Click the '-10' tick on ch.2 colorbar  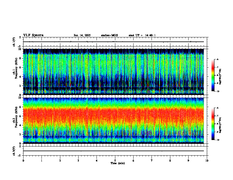217,140
